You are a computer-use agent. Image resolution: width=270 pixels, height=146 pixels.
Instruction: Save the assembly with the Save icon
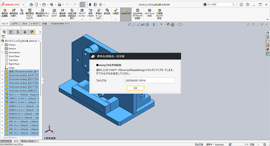51,4
